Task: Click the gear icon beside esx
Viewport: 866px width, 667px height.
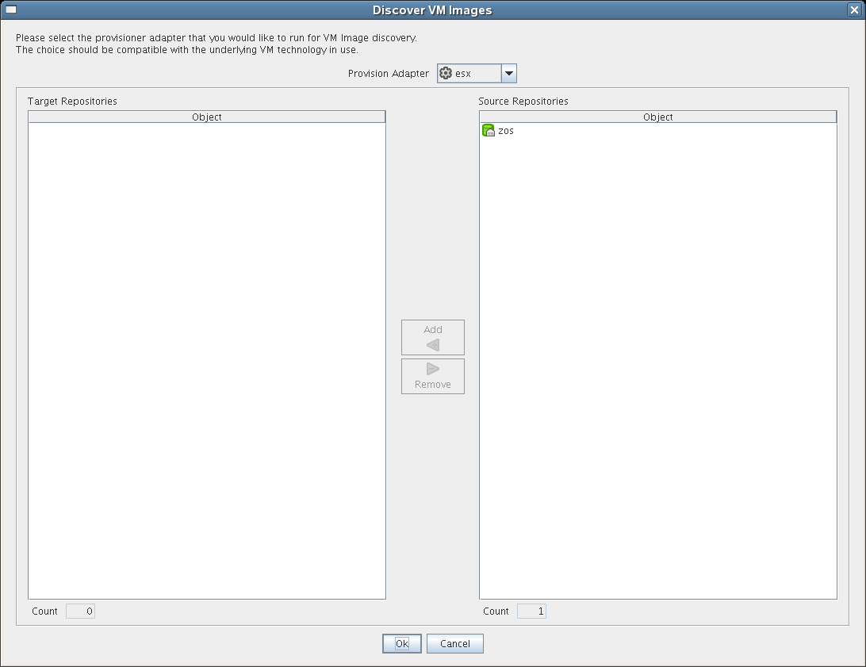Action: 446,74
